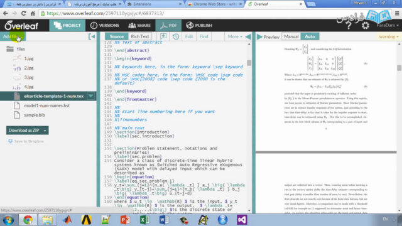The height and width of the screenshot is (226, 402).
Task: Click the \end{frontmatter} line
Action: 136,99
